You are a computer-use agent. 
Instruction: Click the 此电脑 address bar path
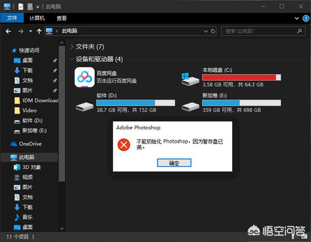[x=69, y=31]
